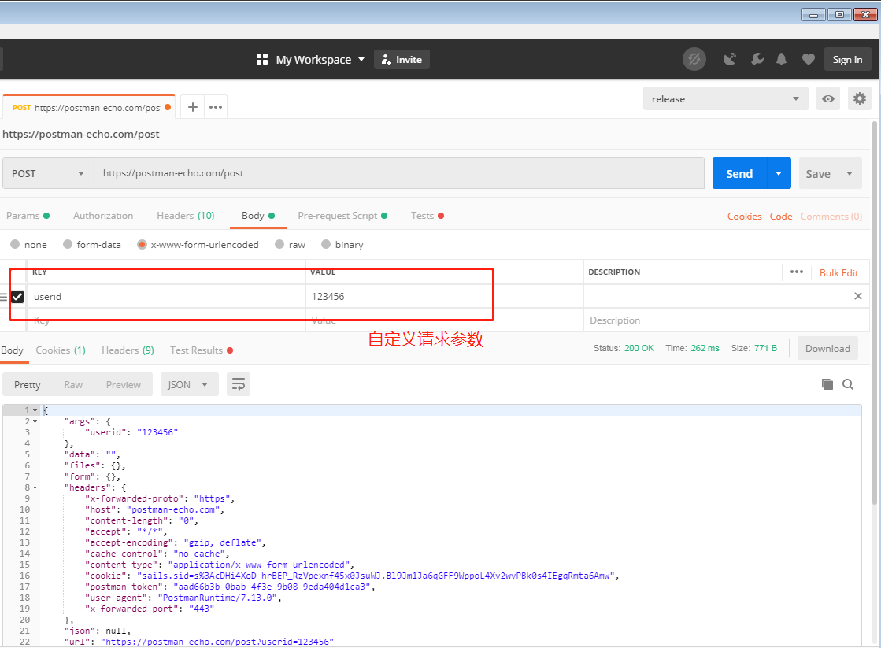The height and width of the screenshot is (648, 881).
Task: Open the release environment dropdown
Action: pos(725,99)
